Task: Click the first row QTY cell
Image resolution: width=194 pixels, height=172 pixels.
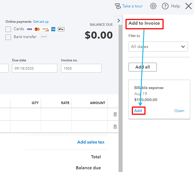Action: click(x=25, y=114)
